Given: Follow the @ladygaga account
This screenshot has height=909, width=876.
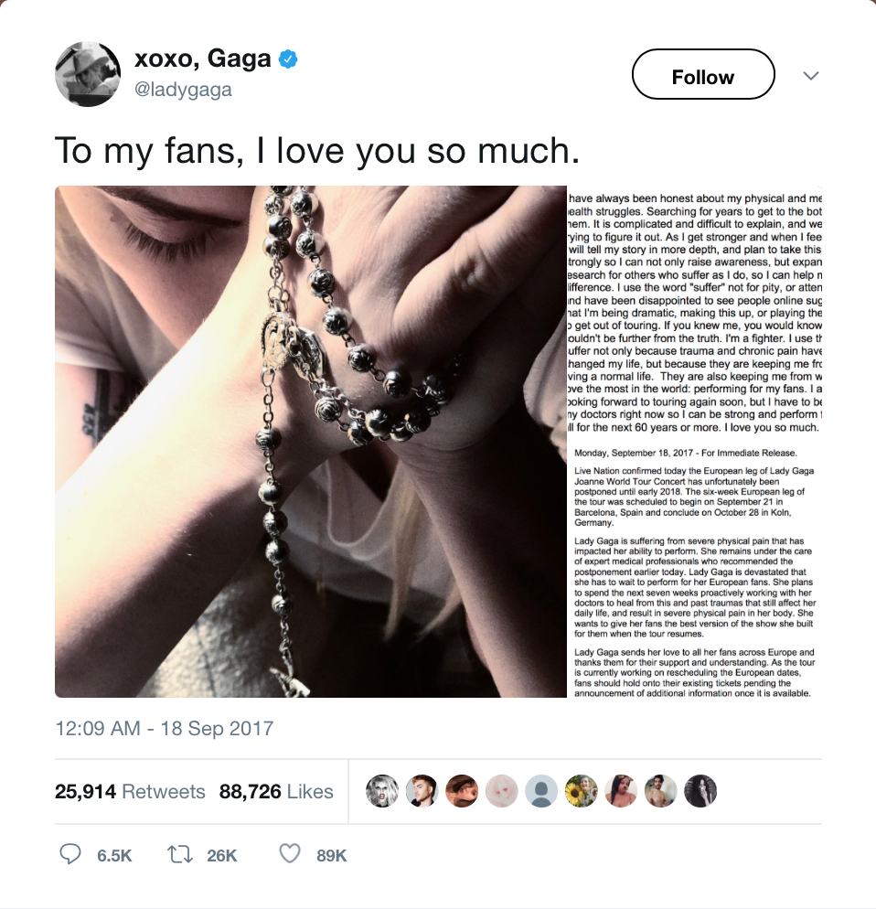Looking at the screenshot, I should (702, 77).
